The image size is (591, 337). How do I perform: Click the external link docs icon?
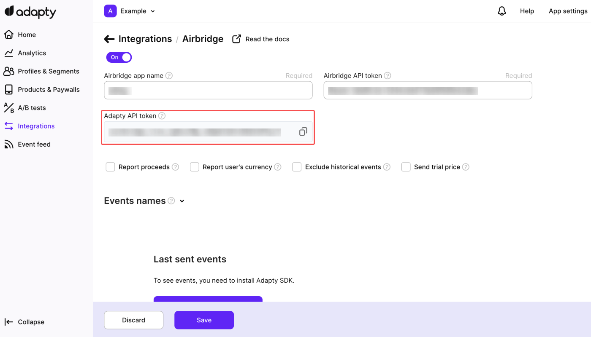[x=237, y=39]
